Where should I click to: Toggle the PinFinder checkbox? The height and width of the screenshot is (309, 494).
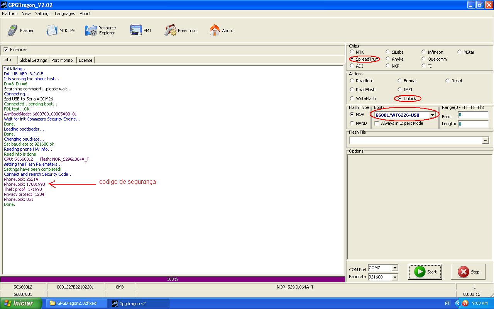tap(6, 49)
